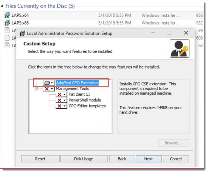The image size is (208, 173).
Task: Click LAPS.x64 size value 956
Action: [x=199, y=15]
